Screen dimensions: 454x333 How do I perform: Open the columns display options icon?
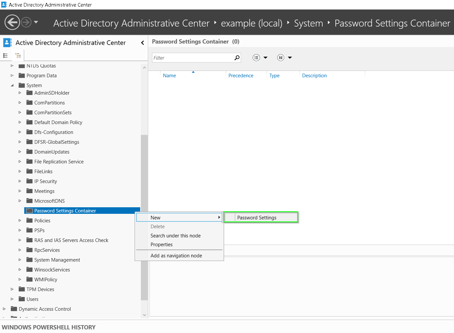(256, 57)
